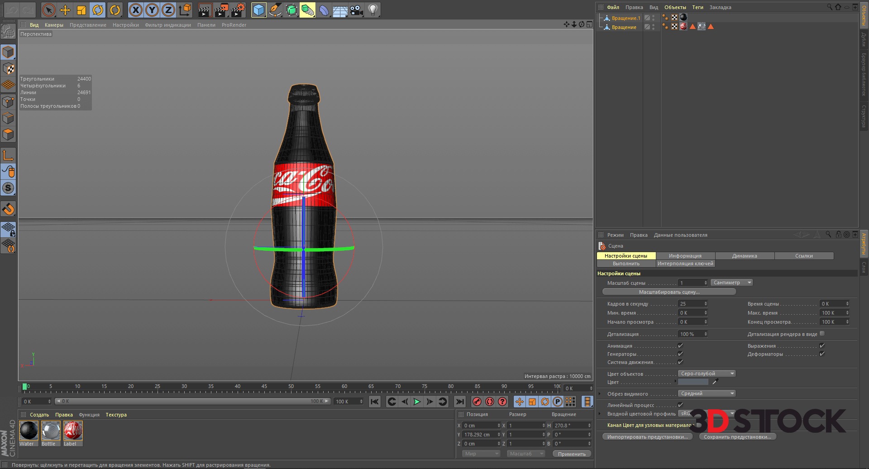The height and width of the screenshot is (469, 869).
Task: Add a Cube primitive object
Action: click(258, 10)
